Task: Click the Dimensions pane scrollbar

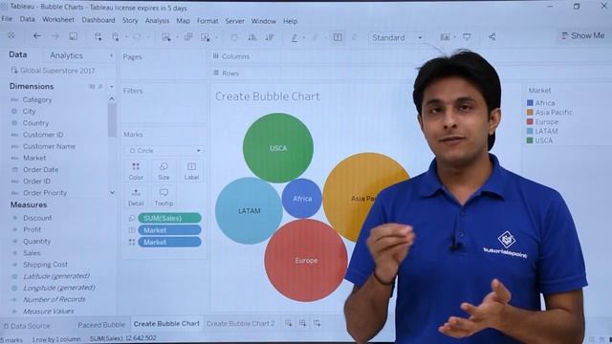Action: click(x=112, y=120)
